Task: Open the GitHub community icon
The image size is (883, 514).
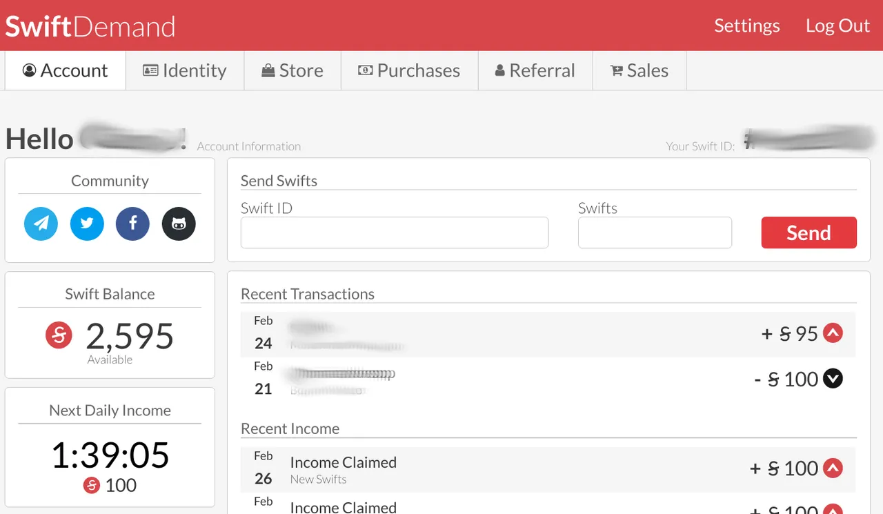Action: point(179,224)
